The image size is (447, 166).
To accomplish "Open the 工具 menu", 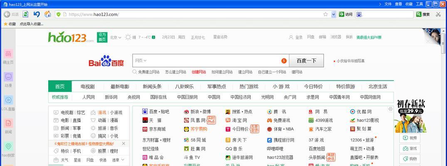I will pos(419,4).
